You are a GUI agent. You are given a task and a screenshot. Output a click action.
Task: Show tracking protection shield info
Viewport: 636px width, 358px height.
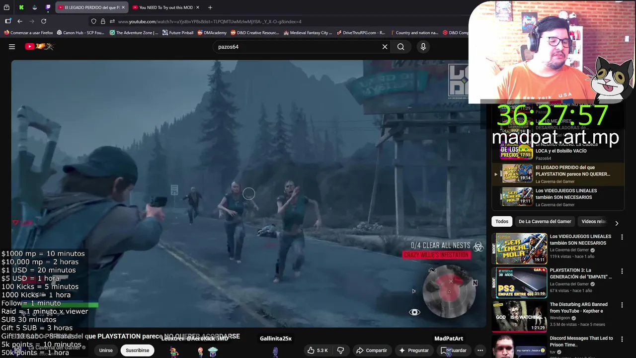click(x=93, y=21)
